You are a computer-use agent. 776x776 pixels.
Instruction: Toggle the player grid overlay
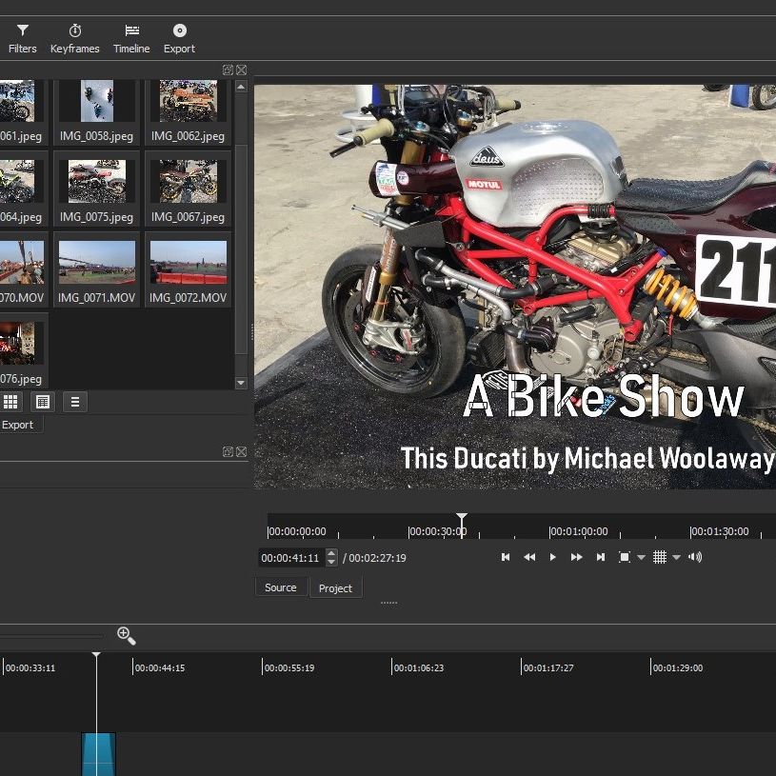click(660, 557)
